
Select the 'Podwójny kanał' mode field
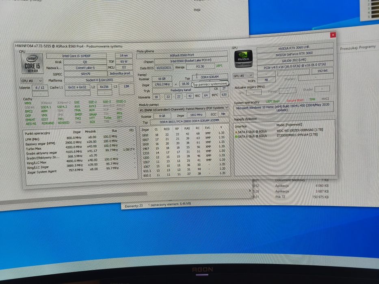point(181,90)
